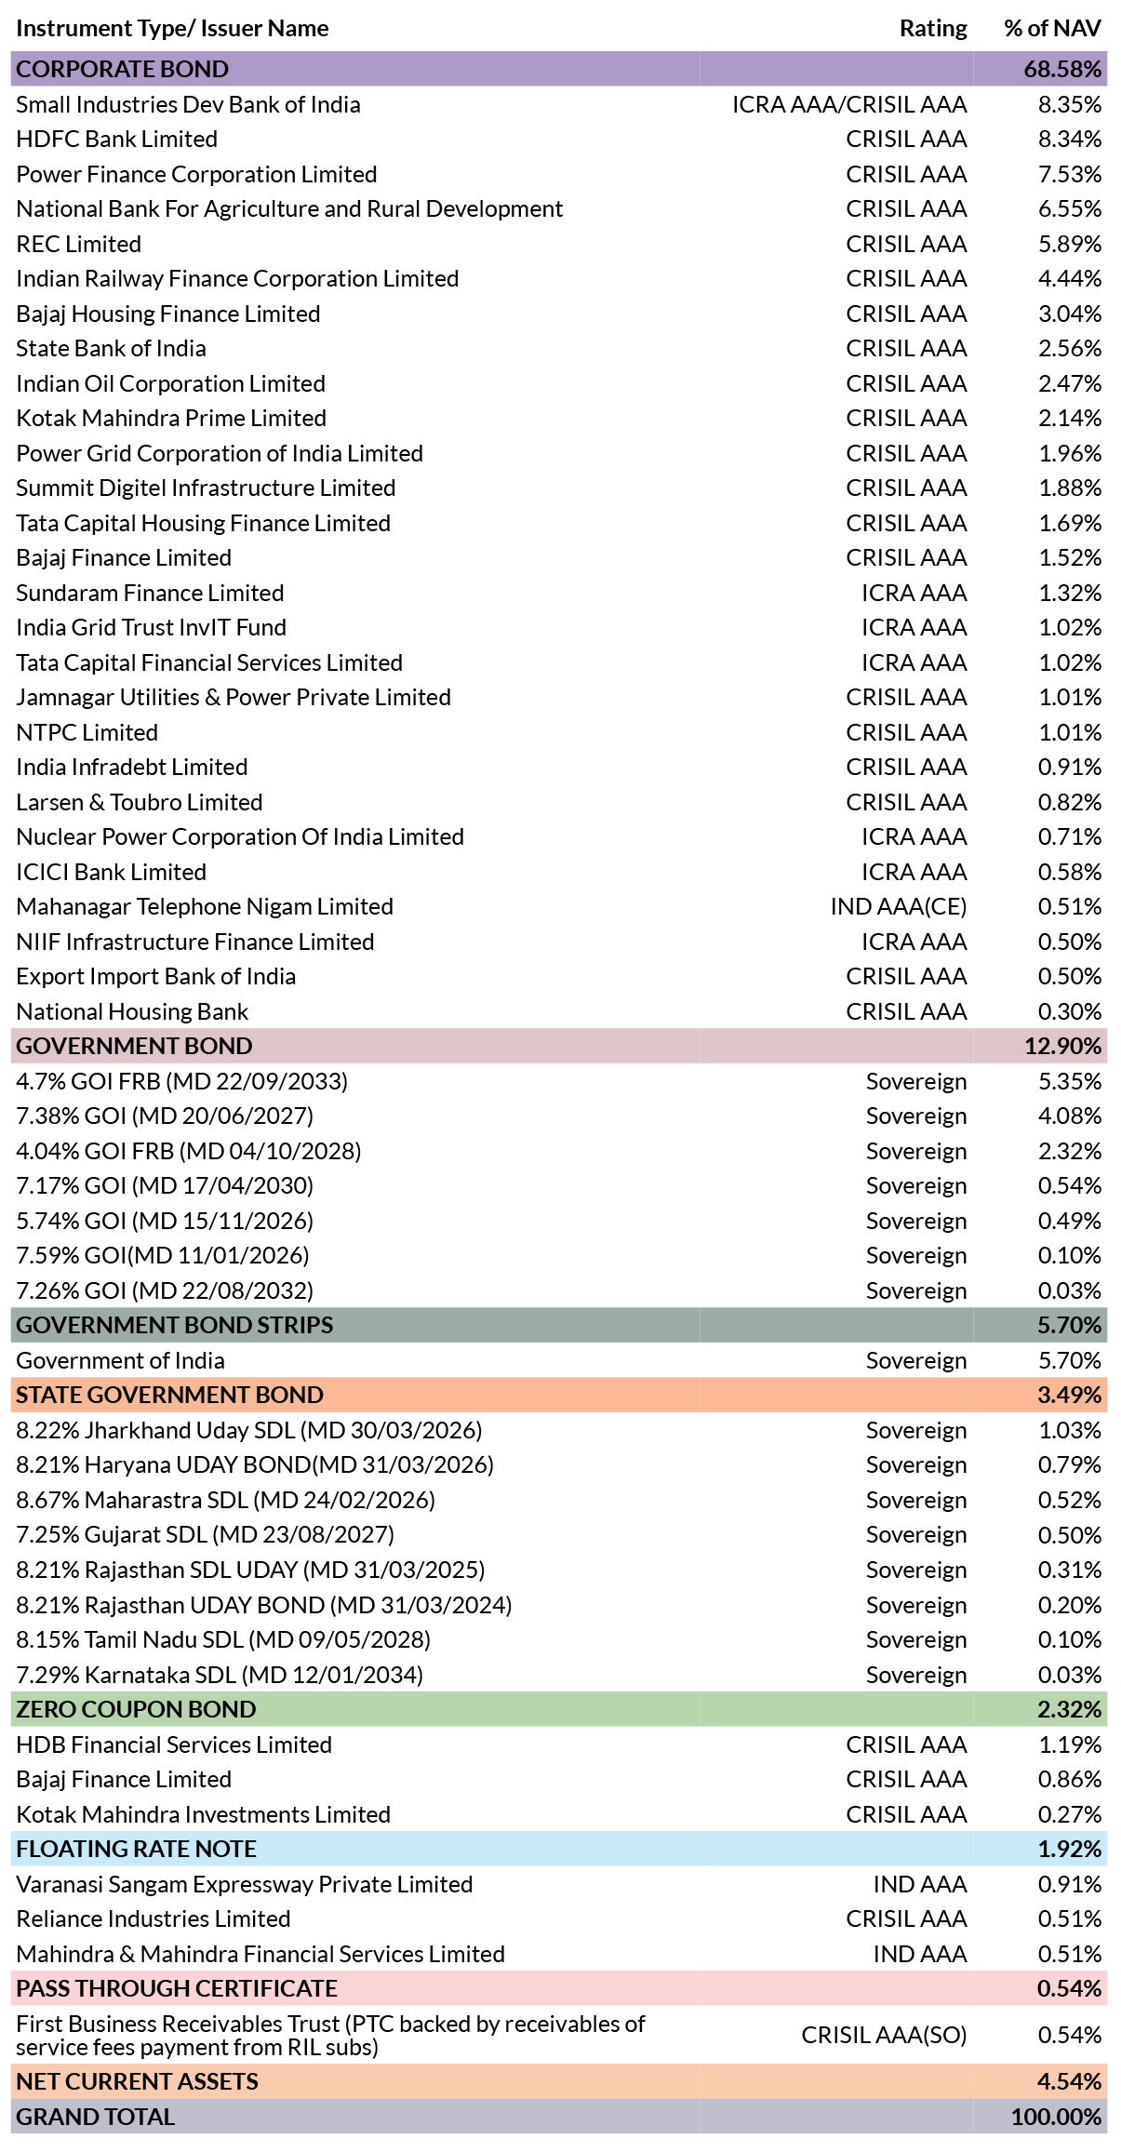Click the % of NAV column heading
This screenshot has height=2152, width=1121.
[x=1052, y=29]
